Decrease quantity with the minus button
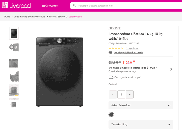Screen dimensions: 182x130 (x=113, y=94)
